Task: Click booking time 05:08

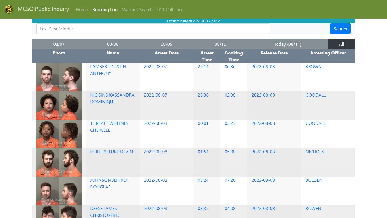Action: pos(230,152)
